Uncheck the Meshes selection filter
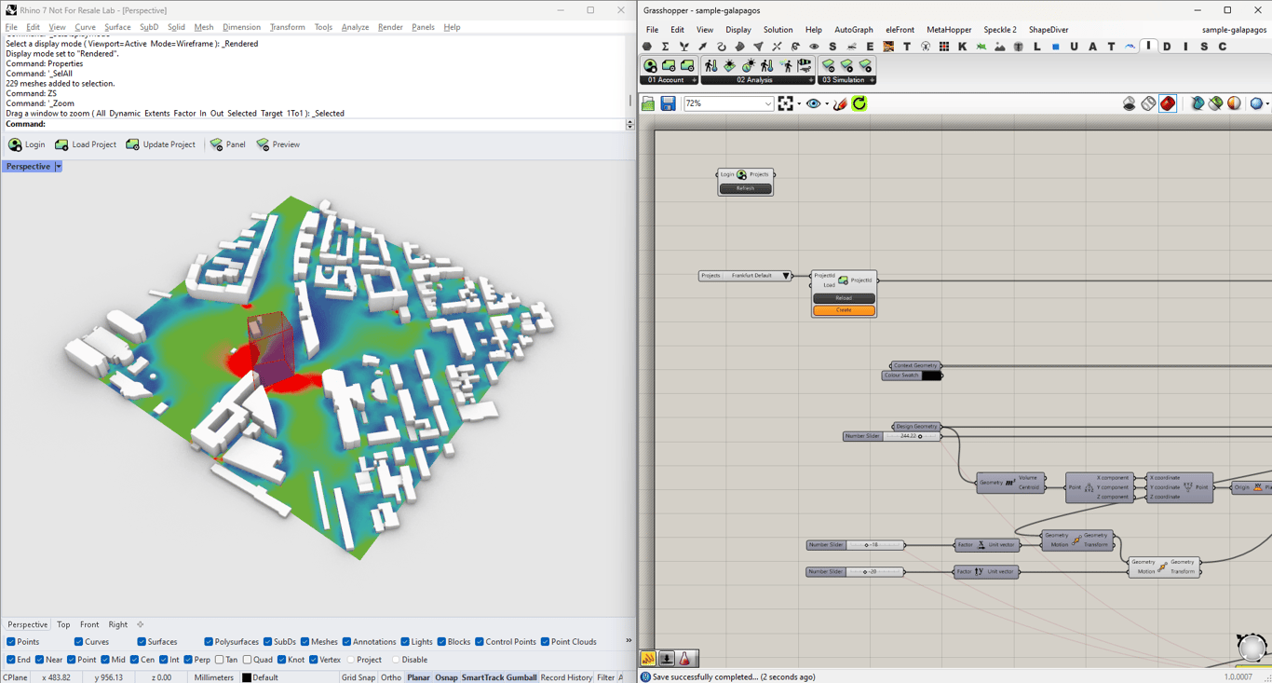This screenshot has height=683, width=1272. (305, 642)
